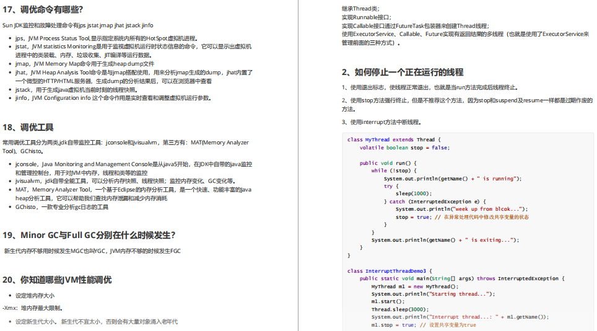Image resolution: width=597 pixels, height=331 pixels.
Task: Select the bullet 'jconsole, Java Monitoring and Management Console'
Action: [134, 169]
